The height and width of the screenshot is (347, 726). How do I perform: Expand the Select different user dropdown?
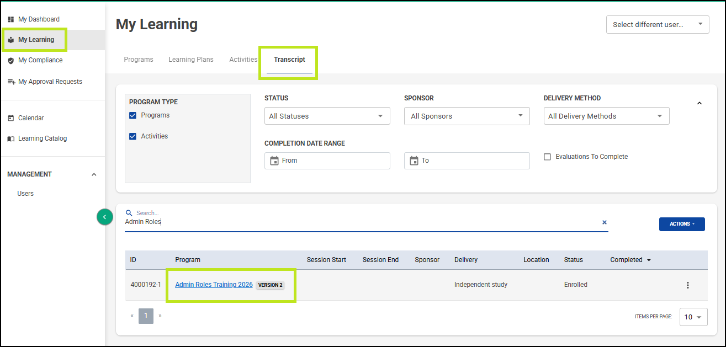pos(657,24)
